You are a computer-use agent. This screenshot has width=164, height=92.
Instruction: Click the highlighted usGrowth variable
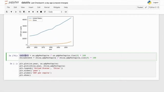coord(24,55)
